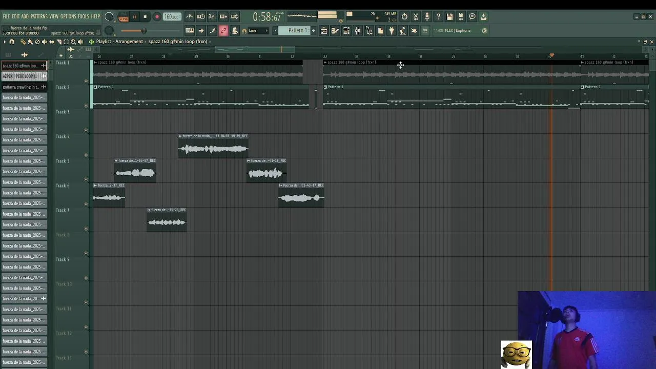The image size is (656, 369).
Task: Click the 160.000 tempo field
Action: [172, 17]
